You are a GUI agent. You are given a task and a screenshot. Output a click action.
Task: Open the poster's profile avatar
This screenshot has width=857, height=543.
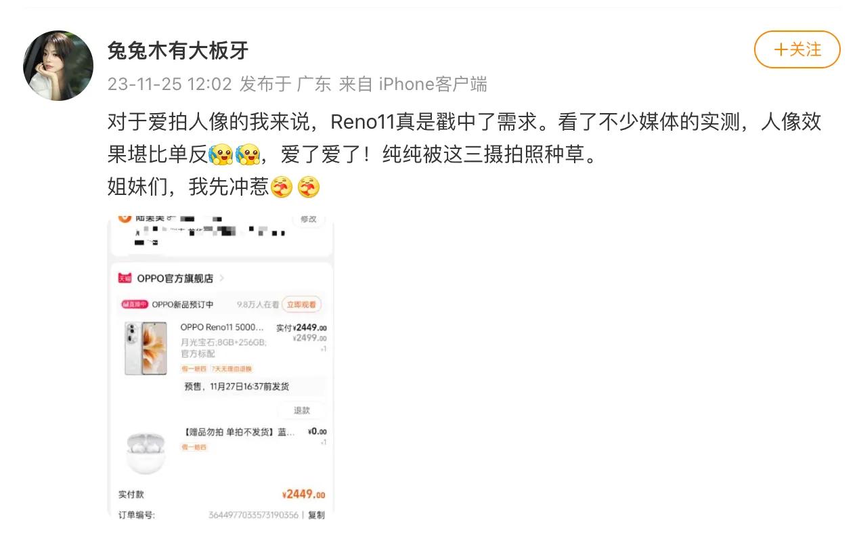(58, 66)
